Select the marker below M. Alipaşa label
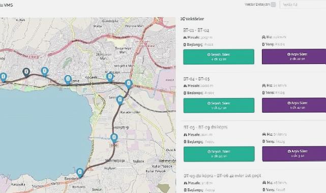326x193 pixels. click(x=110, y=78)
